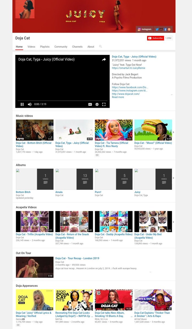Click the Doja Cat channel name heading
Image resolution: width=192 pixels, height=329 pixels.
(23, 38)
